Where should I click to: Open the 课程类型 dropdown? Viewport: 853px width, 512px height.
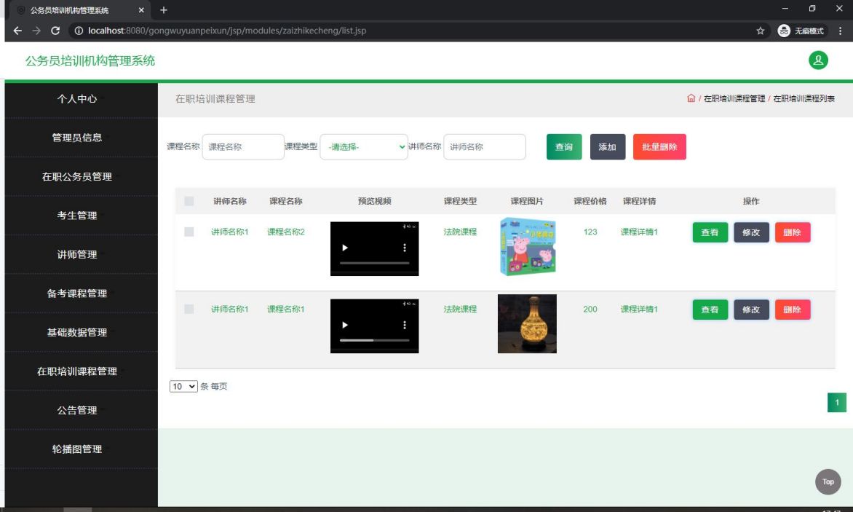click(x=363, y=147)
